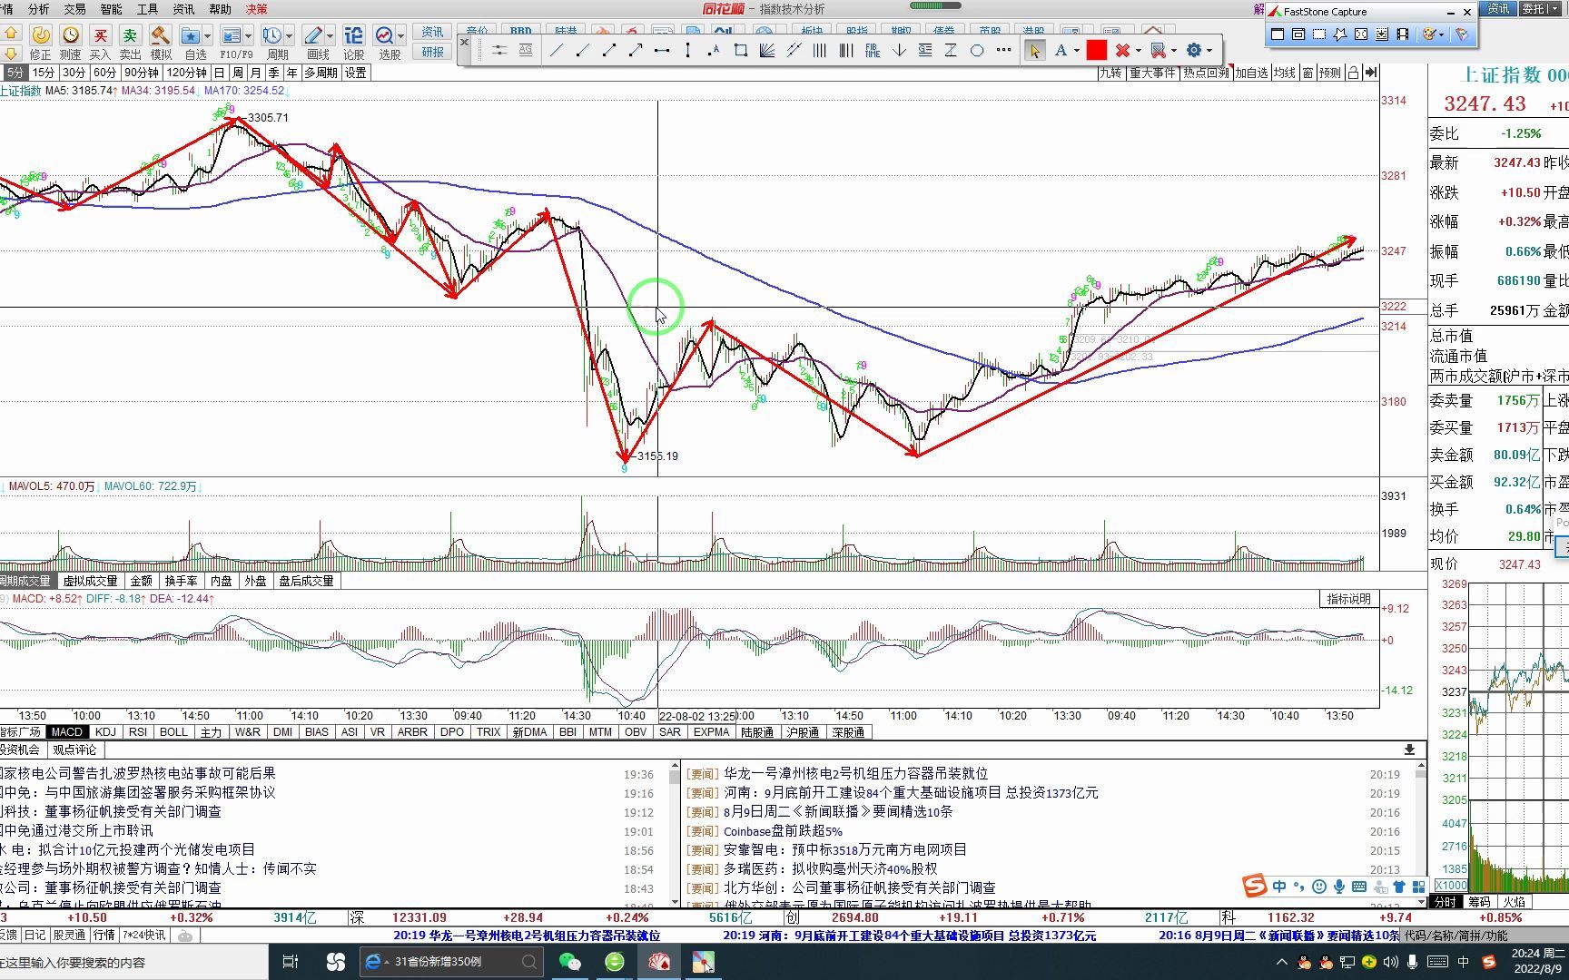Click the Windows taskbar search box
Image resolution: width=1569 pixels, height=980 pixels.
tap(134, 962)
